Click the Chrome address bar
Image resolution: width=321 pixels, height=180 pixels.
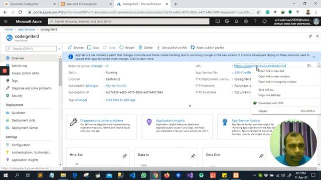tap(142, 12)
